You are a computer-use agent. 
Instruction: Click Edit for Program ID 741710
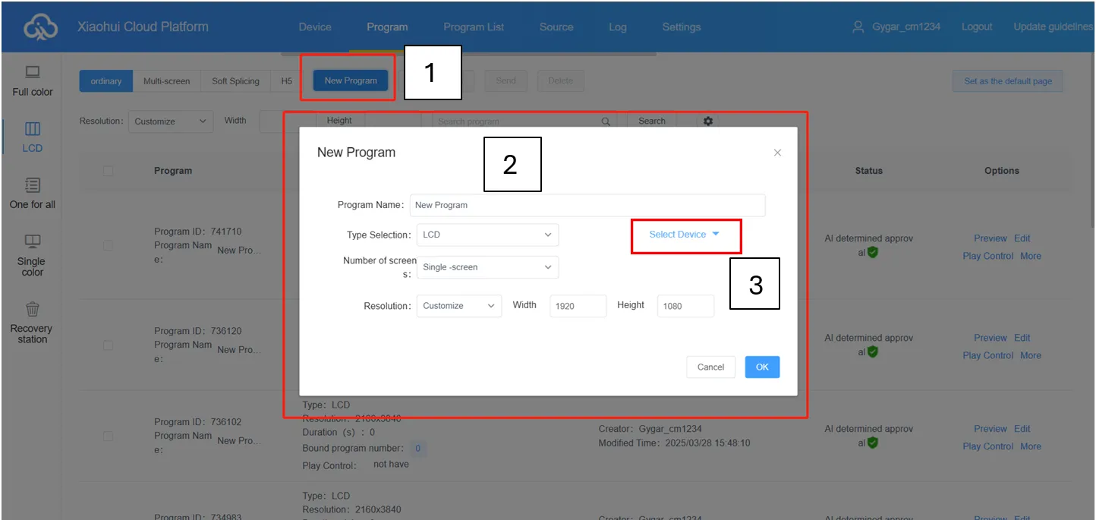[1022, 238]
